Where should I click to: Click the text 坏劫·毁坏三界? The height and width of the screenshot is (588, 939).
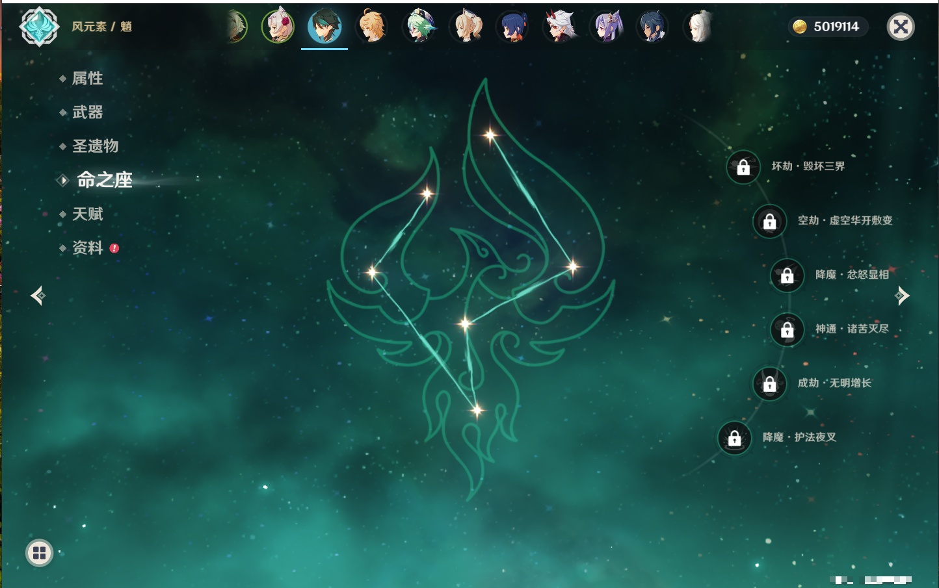click(x=808, y=166)
